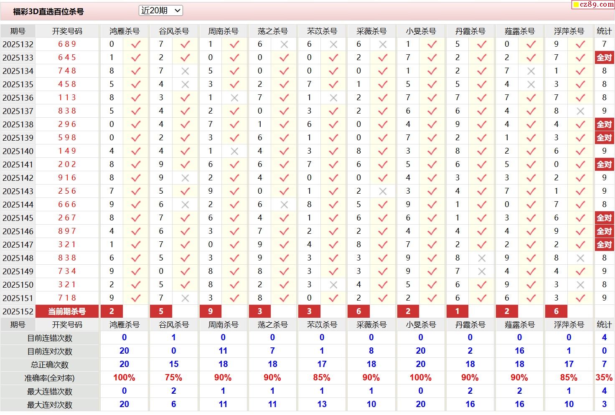Click the X mark in row 2025151 谷风杀号 column
This screenshot has width=615, height=415.
[x=185, y=298]
